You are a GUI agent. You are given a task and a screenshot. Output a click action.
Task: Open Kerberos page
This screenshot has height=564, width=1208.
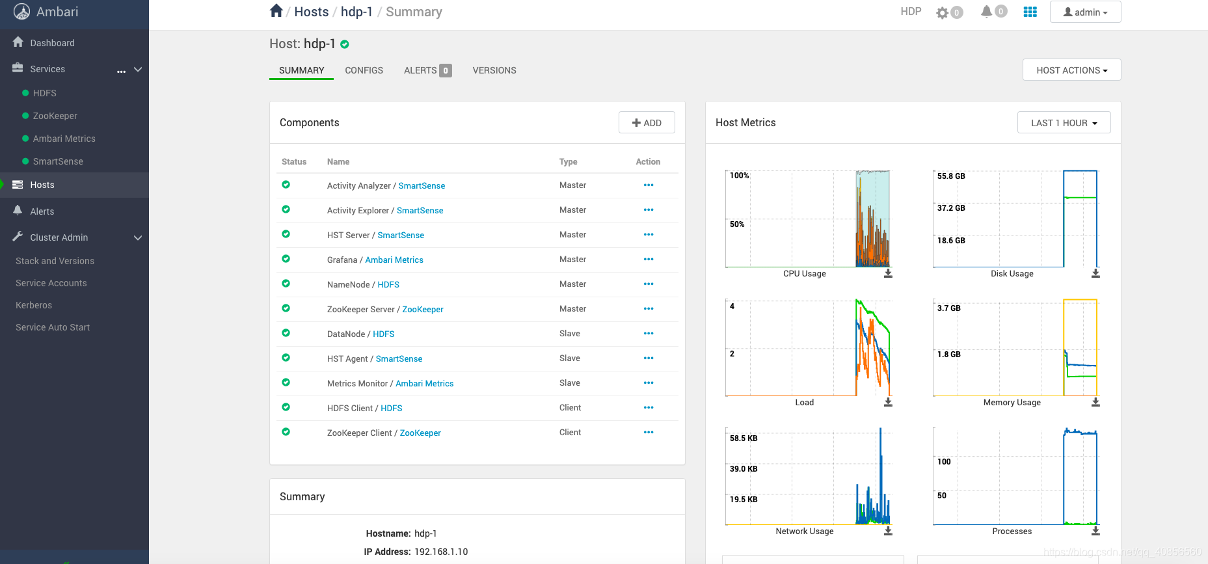(x=34, y=305)
